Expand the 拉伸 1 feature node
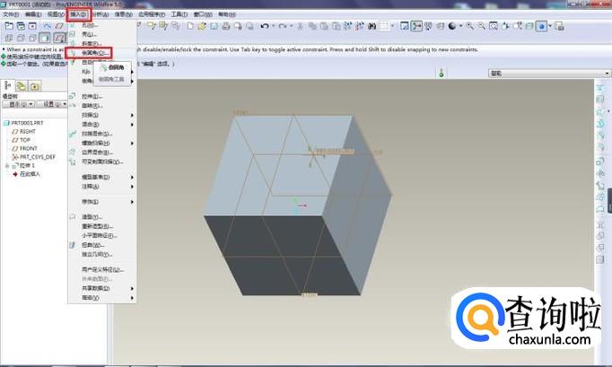612x367 pixels. [7, 165]
